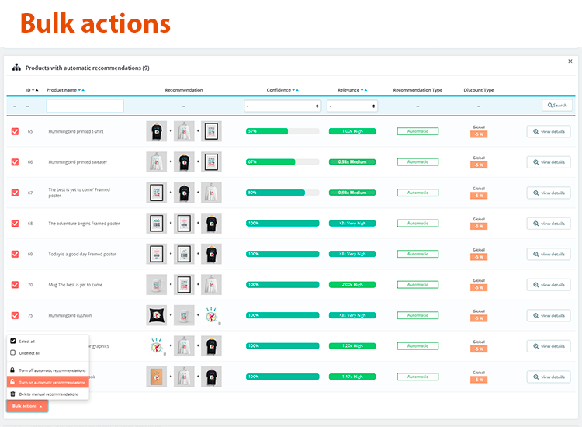The height and width of the screenshot is (427, 582).
Task: Open black cushion thumbnail in Hummingbird cushion row
Action: [156, 315]
